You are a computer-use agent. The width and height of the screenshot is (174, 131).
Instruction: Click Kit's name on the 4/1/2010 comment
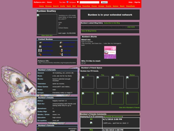coord(91,119)
